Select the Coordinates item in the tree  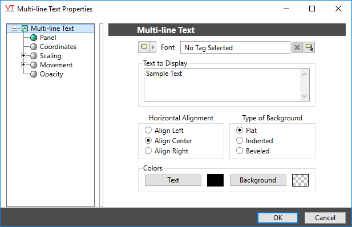click(58, 47)
